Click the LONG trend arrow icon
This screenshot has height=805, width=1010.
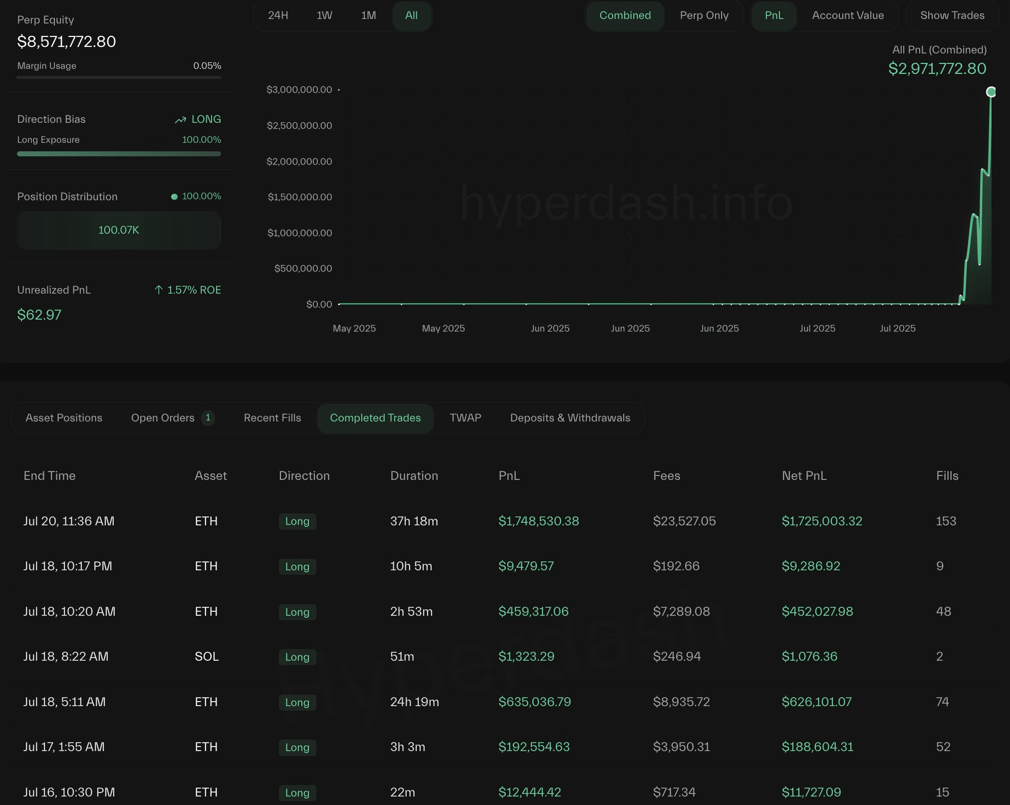[180, 120]
